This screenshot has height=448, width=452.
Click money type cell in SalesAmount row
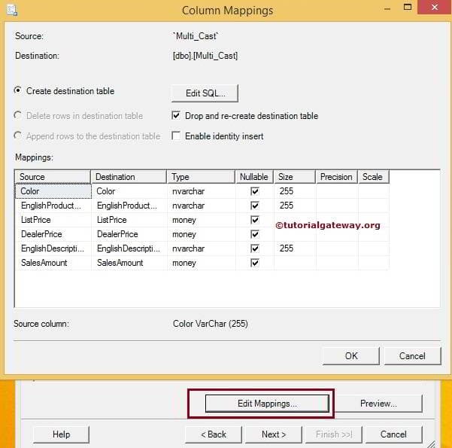click(x=202, y=263)
